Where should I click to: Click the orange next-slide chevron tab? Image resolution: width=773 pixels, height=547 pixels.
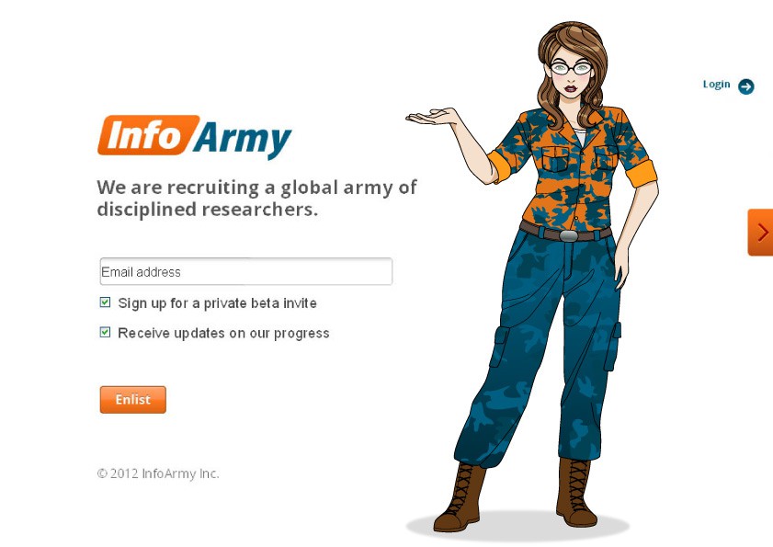(x=760, y=233)
